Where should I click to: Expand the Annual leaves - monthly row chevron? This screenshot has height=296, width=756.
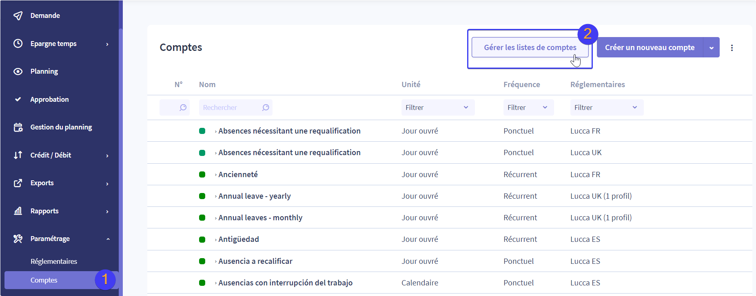pos(215,218)
